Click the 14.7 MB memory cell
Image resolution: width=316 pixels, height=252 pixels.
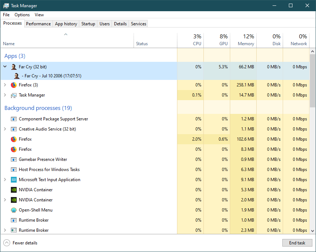tap(243, 95)
